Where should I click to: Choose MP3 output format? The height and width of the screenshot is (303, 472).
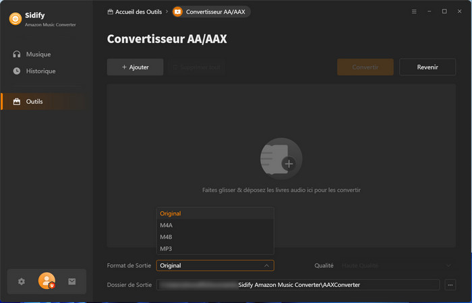point(215,248)
